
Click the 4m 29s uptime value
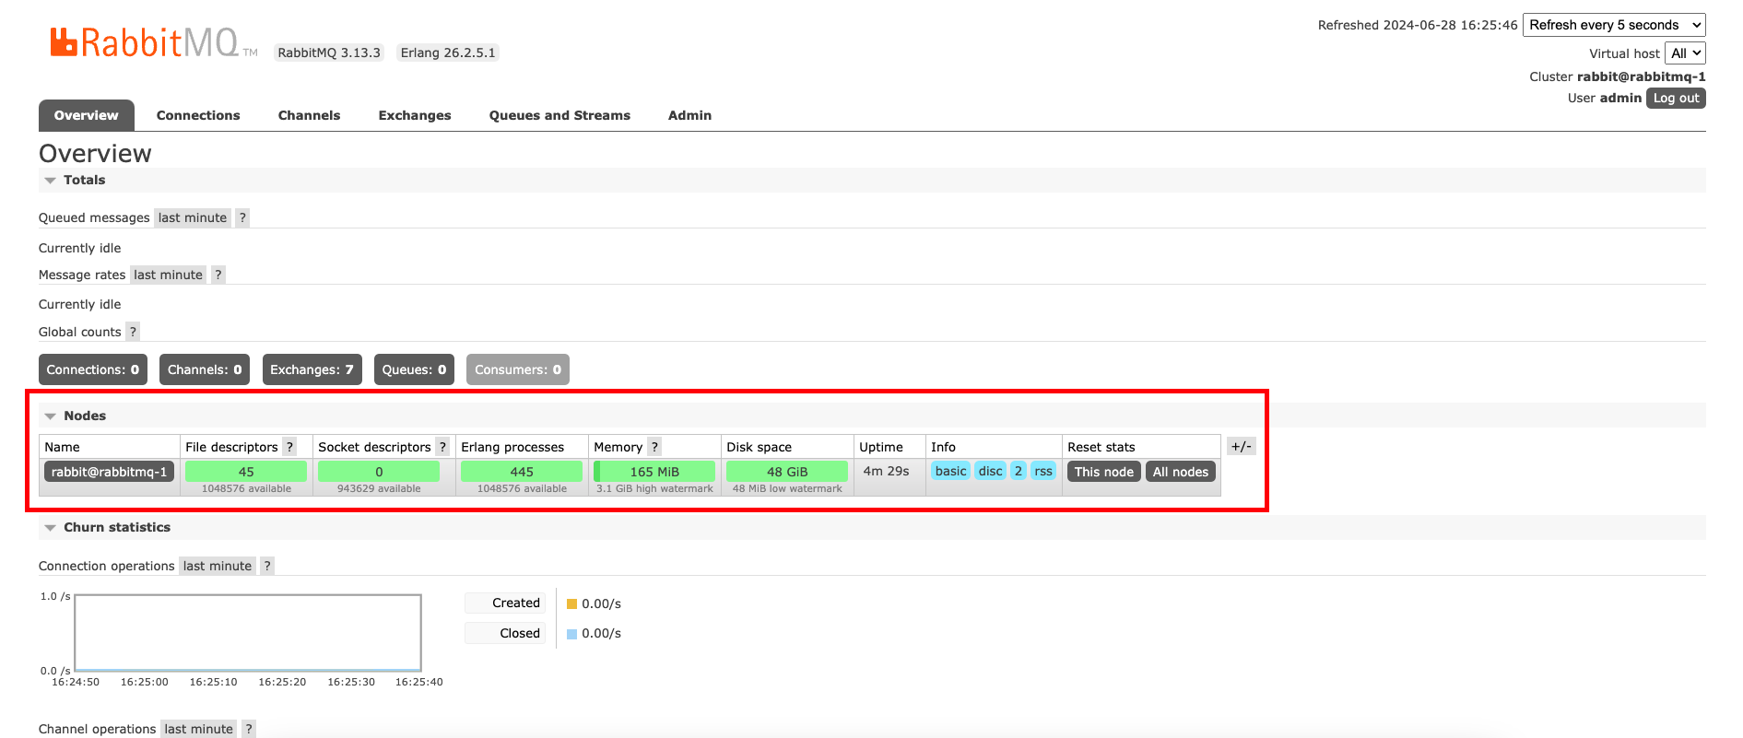(x=886, y=471)
